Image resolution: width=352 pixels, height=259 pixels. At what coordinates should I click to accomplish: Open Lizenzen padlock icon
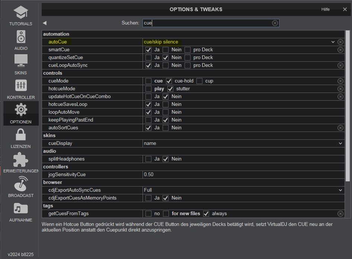pos(21,134)
